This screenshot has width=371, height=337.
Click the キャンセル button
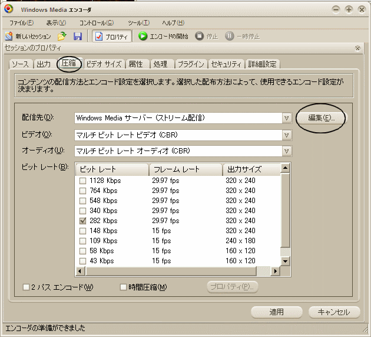pos(334,312)
